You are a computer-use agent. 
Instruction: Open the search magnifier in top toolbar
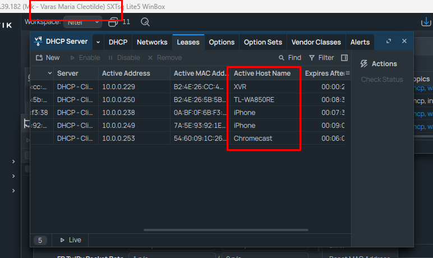(x=145, y=22)
